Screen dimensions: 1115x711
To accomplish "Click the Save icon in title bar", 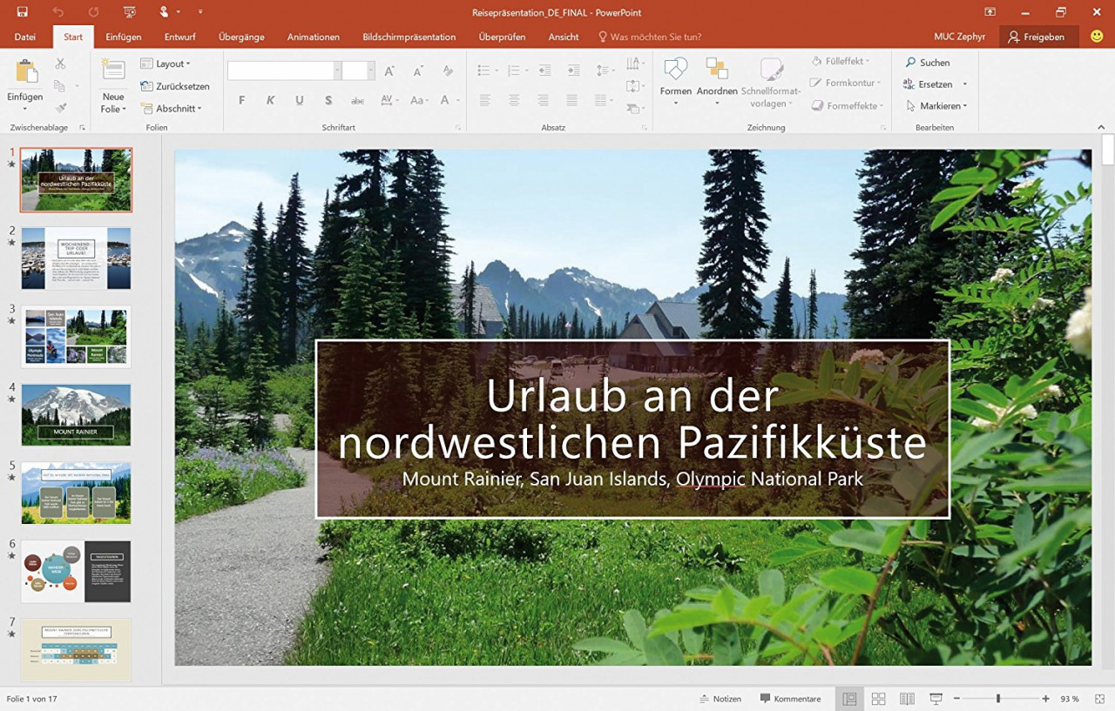I will click(x=22, y=11).
